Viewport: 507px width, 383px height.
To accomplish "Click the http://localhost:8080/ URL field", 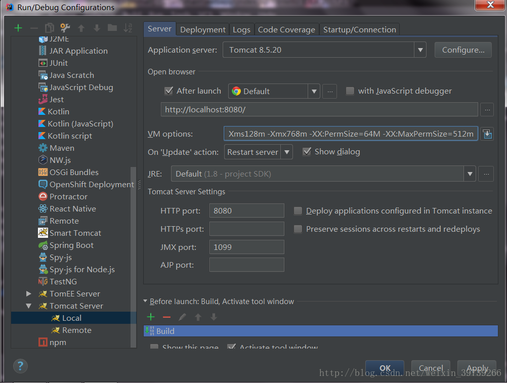I will [x=319, y=110].
